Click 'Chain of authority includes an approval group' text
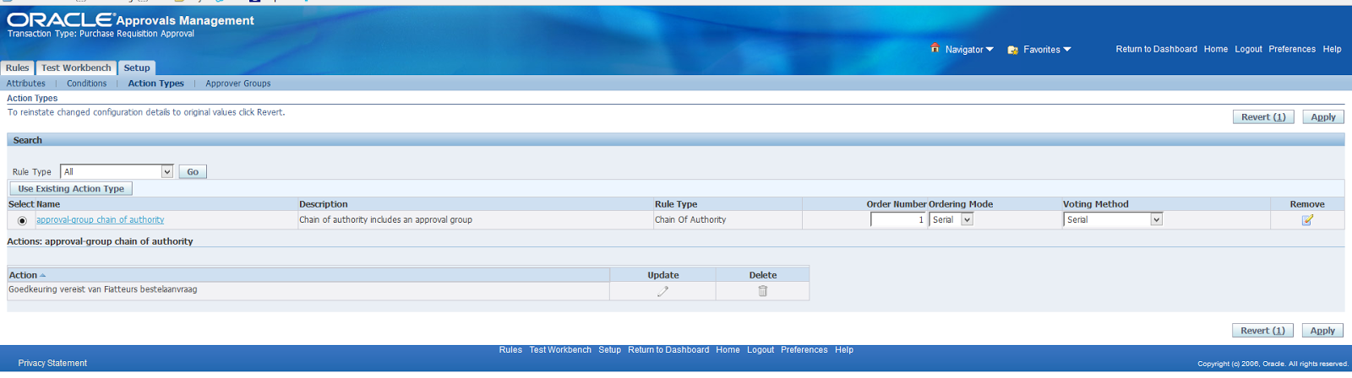Viewport: 1352px width, 378px height. (386, 220)
